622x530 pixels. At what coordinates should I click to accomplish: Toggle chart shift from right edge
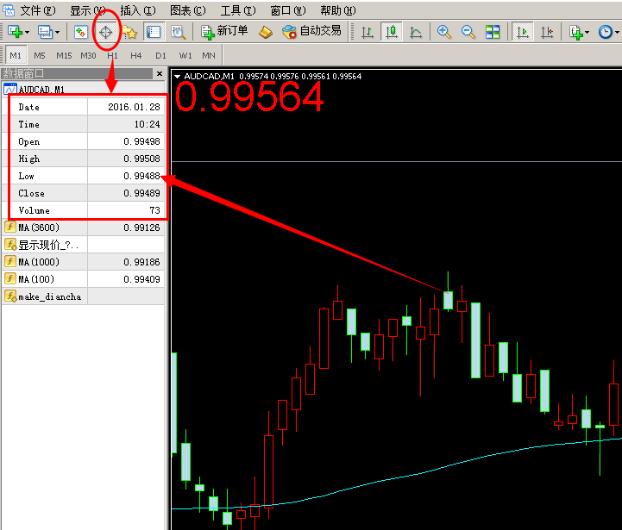coord(546,32)
